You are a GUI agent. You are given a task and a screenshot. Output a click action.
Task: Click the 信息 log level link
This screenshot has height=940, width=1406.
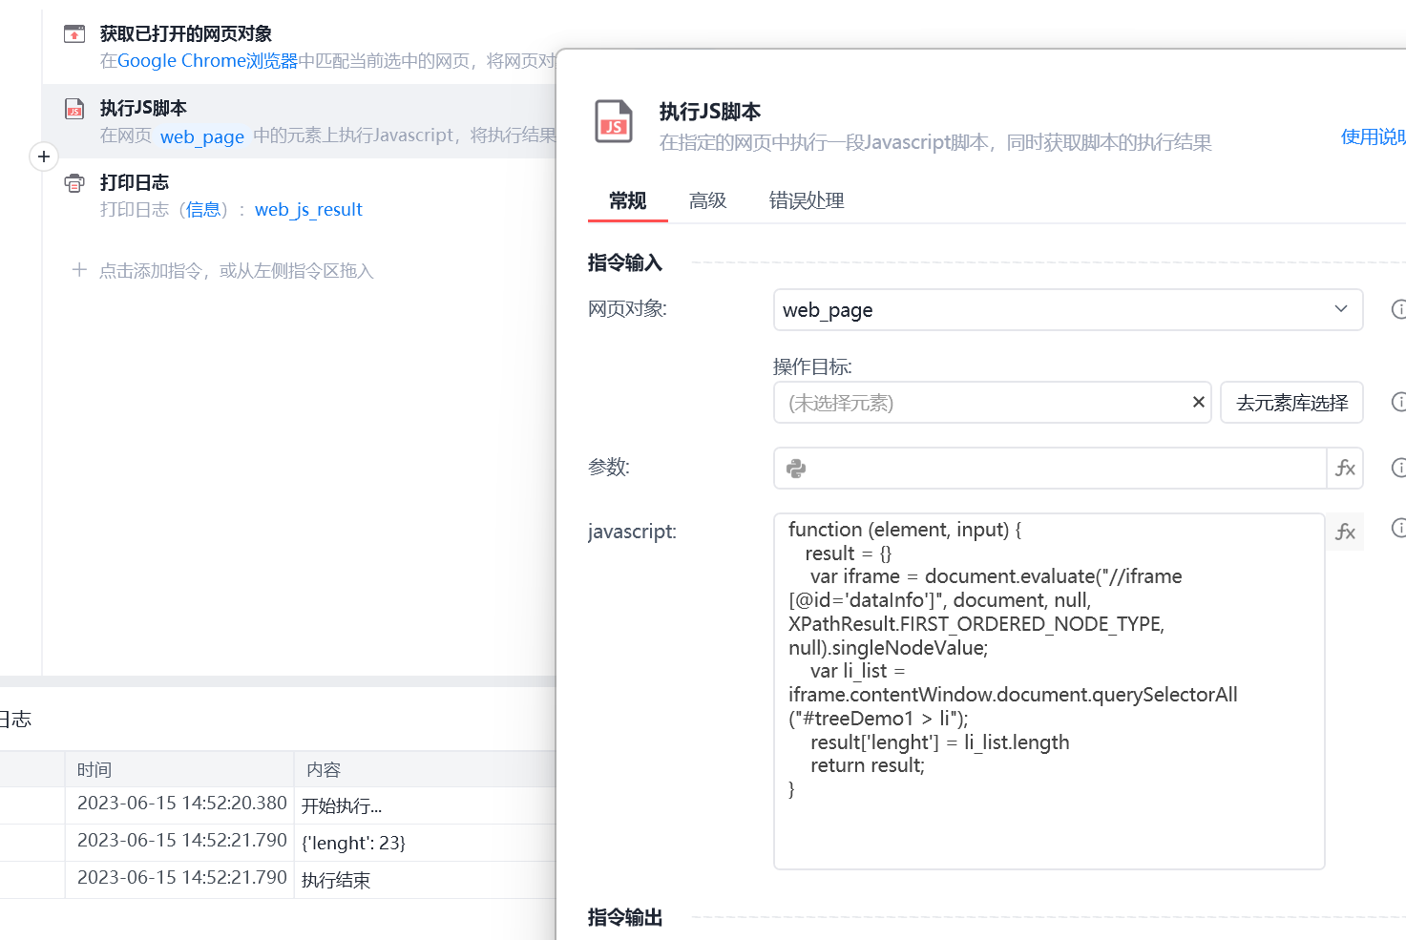point(203,210)
